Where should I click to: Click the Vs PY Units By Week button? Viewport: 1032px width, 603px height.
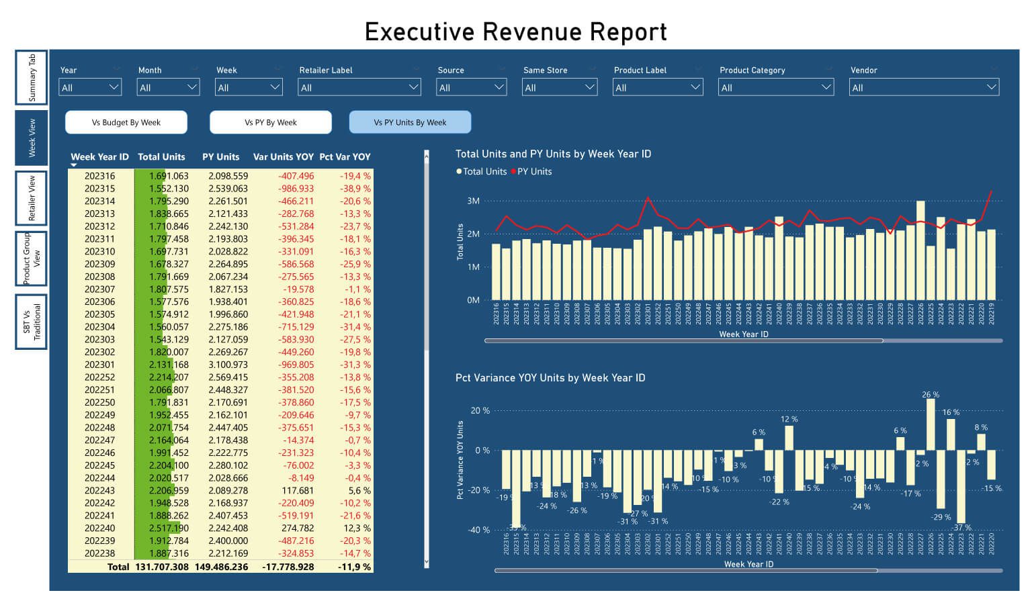pyautogui.click(x=410, y=122)
